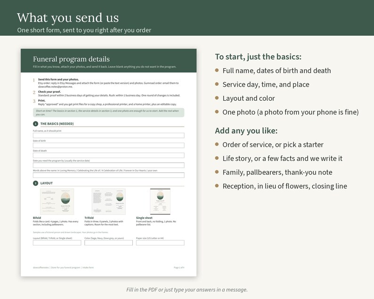Viewport: 374px width, 299px height.
Task: Click 'Print.' step heading
Action: coord(42,101)
